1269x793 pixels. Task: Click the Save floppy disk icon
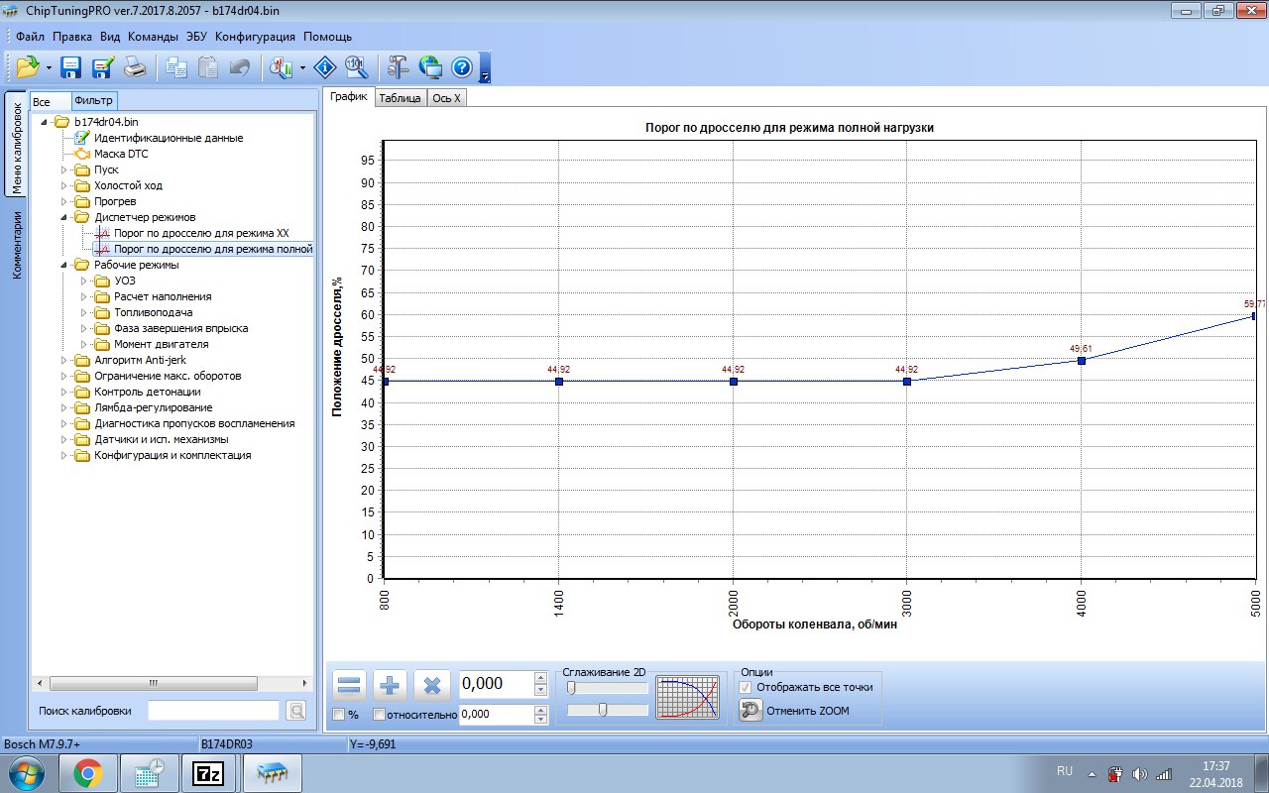coord(71,67)
